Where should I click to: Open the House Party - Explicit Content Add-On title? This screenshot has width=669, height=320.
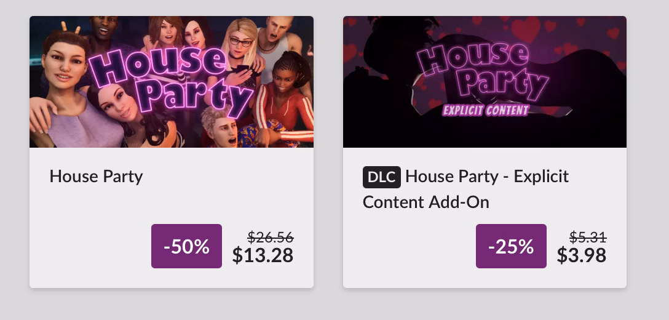click(x=486, y=177)
